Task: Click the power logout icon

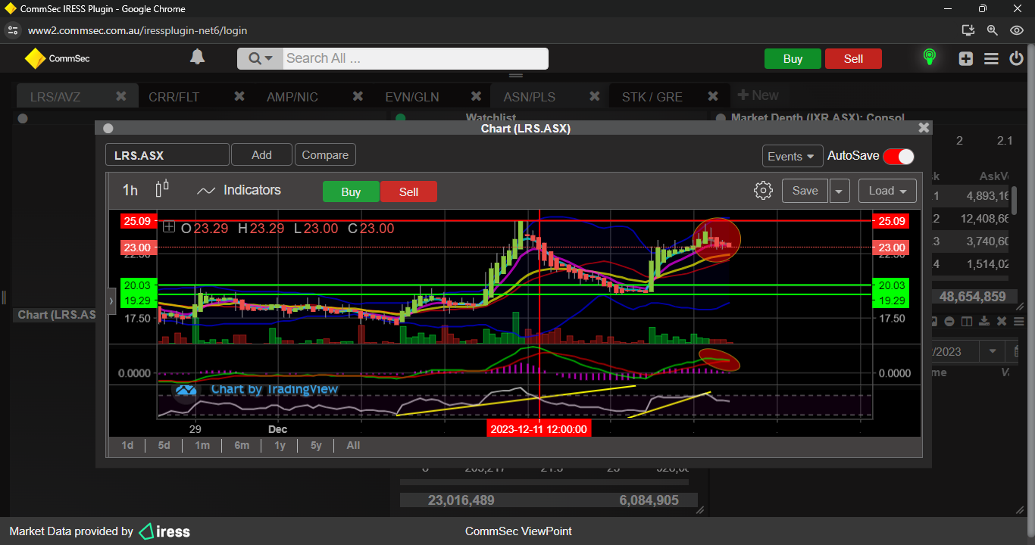Action: coord(1017,58)
